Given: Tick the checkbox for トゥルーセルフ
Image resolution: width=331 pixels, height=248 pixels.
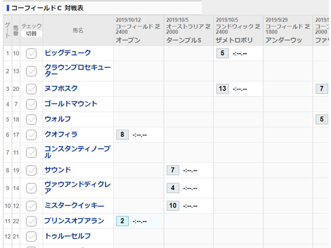Looking at the screenshot, I should coord(31,237).
